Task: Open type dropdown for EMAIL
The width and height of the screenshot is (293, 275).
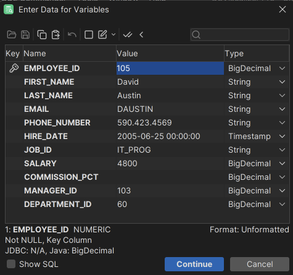Action: (283, 109)
